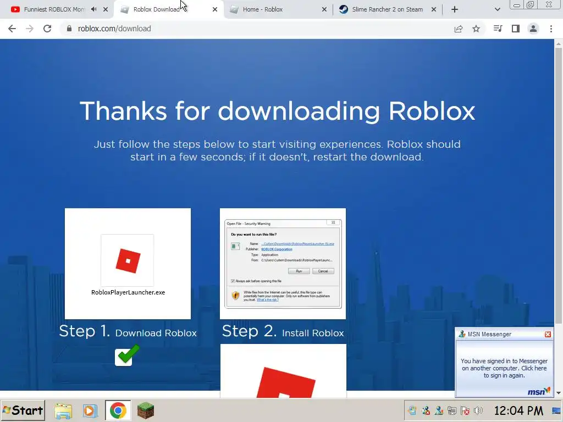Image resolution: width=563 pixels, height=422 pixels.
Task: Click the scrollbar down arrow
Action: pos(559,393)
